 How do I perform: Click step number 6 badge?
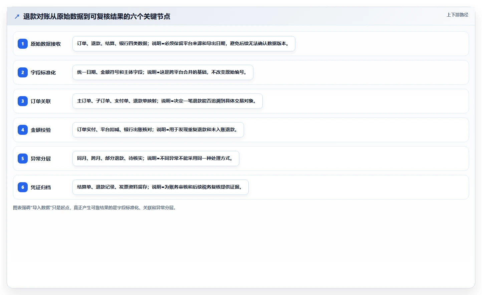point(23,187)
